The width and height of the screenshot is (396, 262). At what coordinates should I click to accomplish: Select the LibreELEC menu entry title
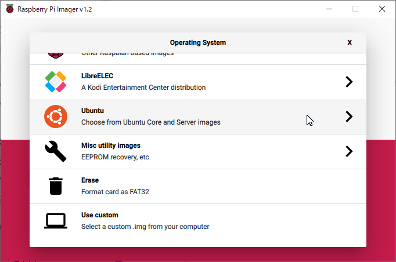click(97, 76)
